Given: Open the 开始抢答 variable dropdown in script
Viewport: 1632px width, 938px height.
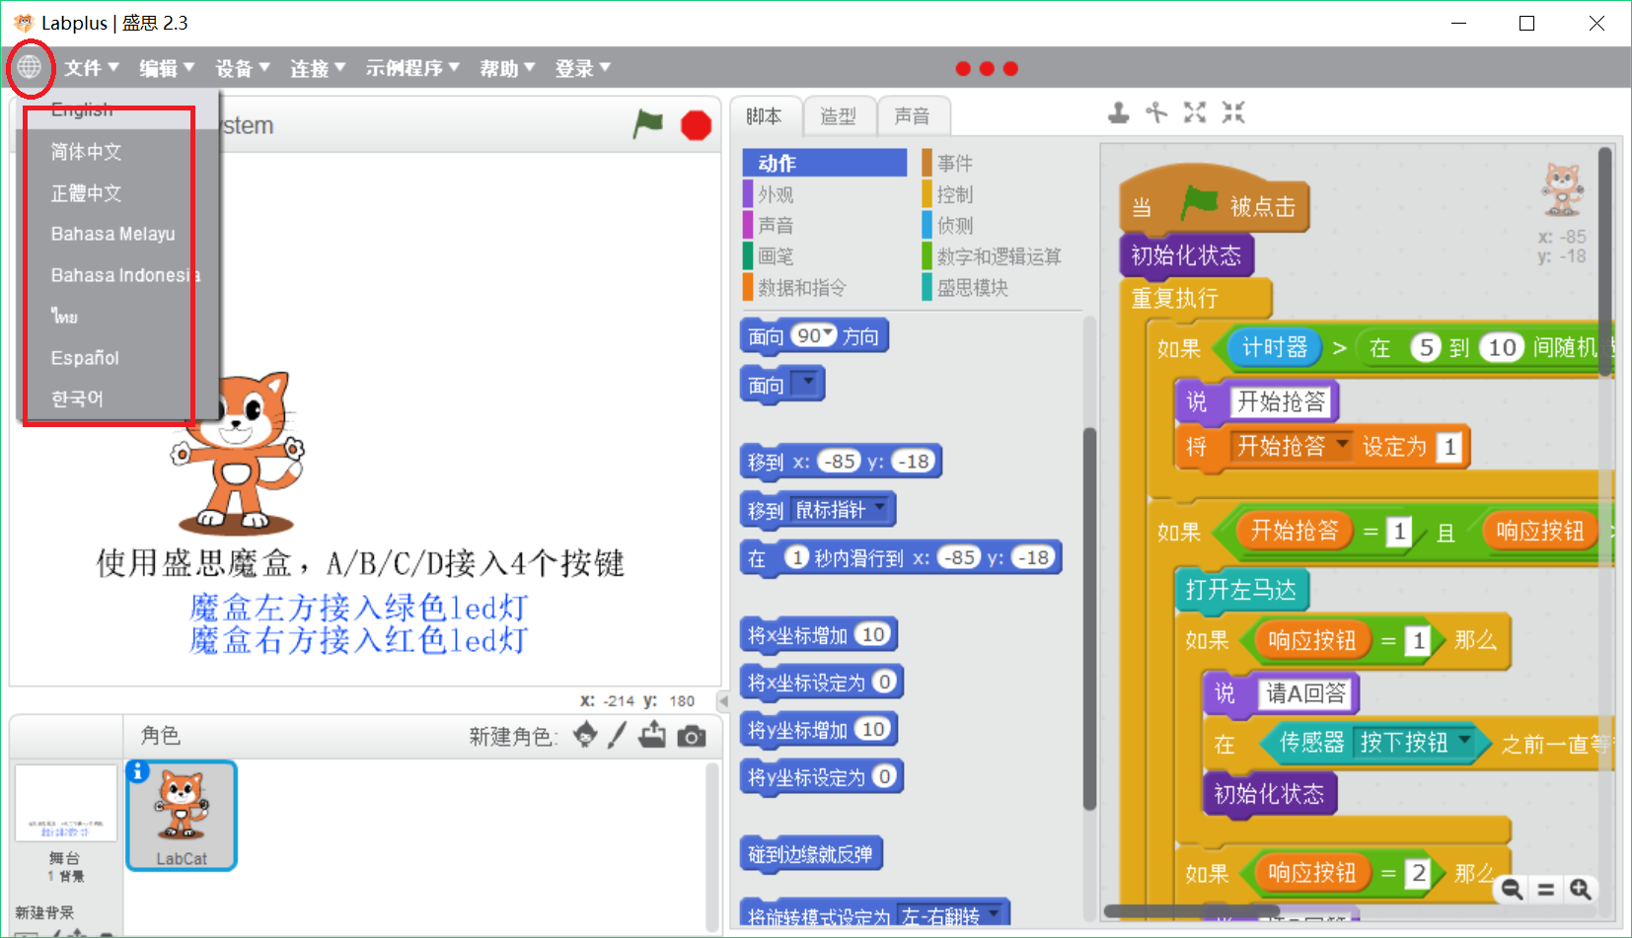Looking at the screenshot, I should click(1341, 445).
